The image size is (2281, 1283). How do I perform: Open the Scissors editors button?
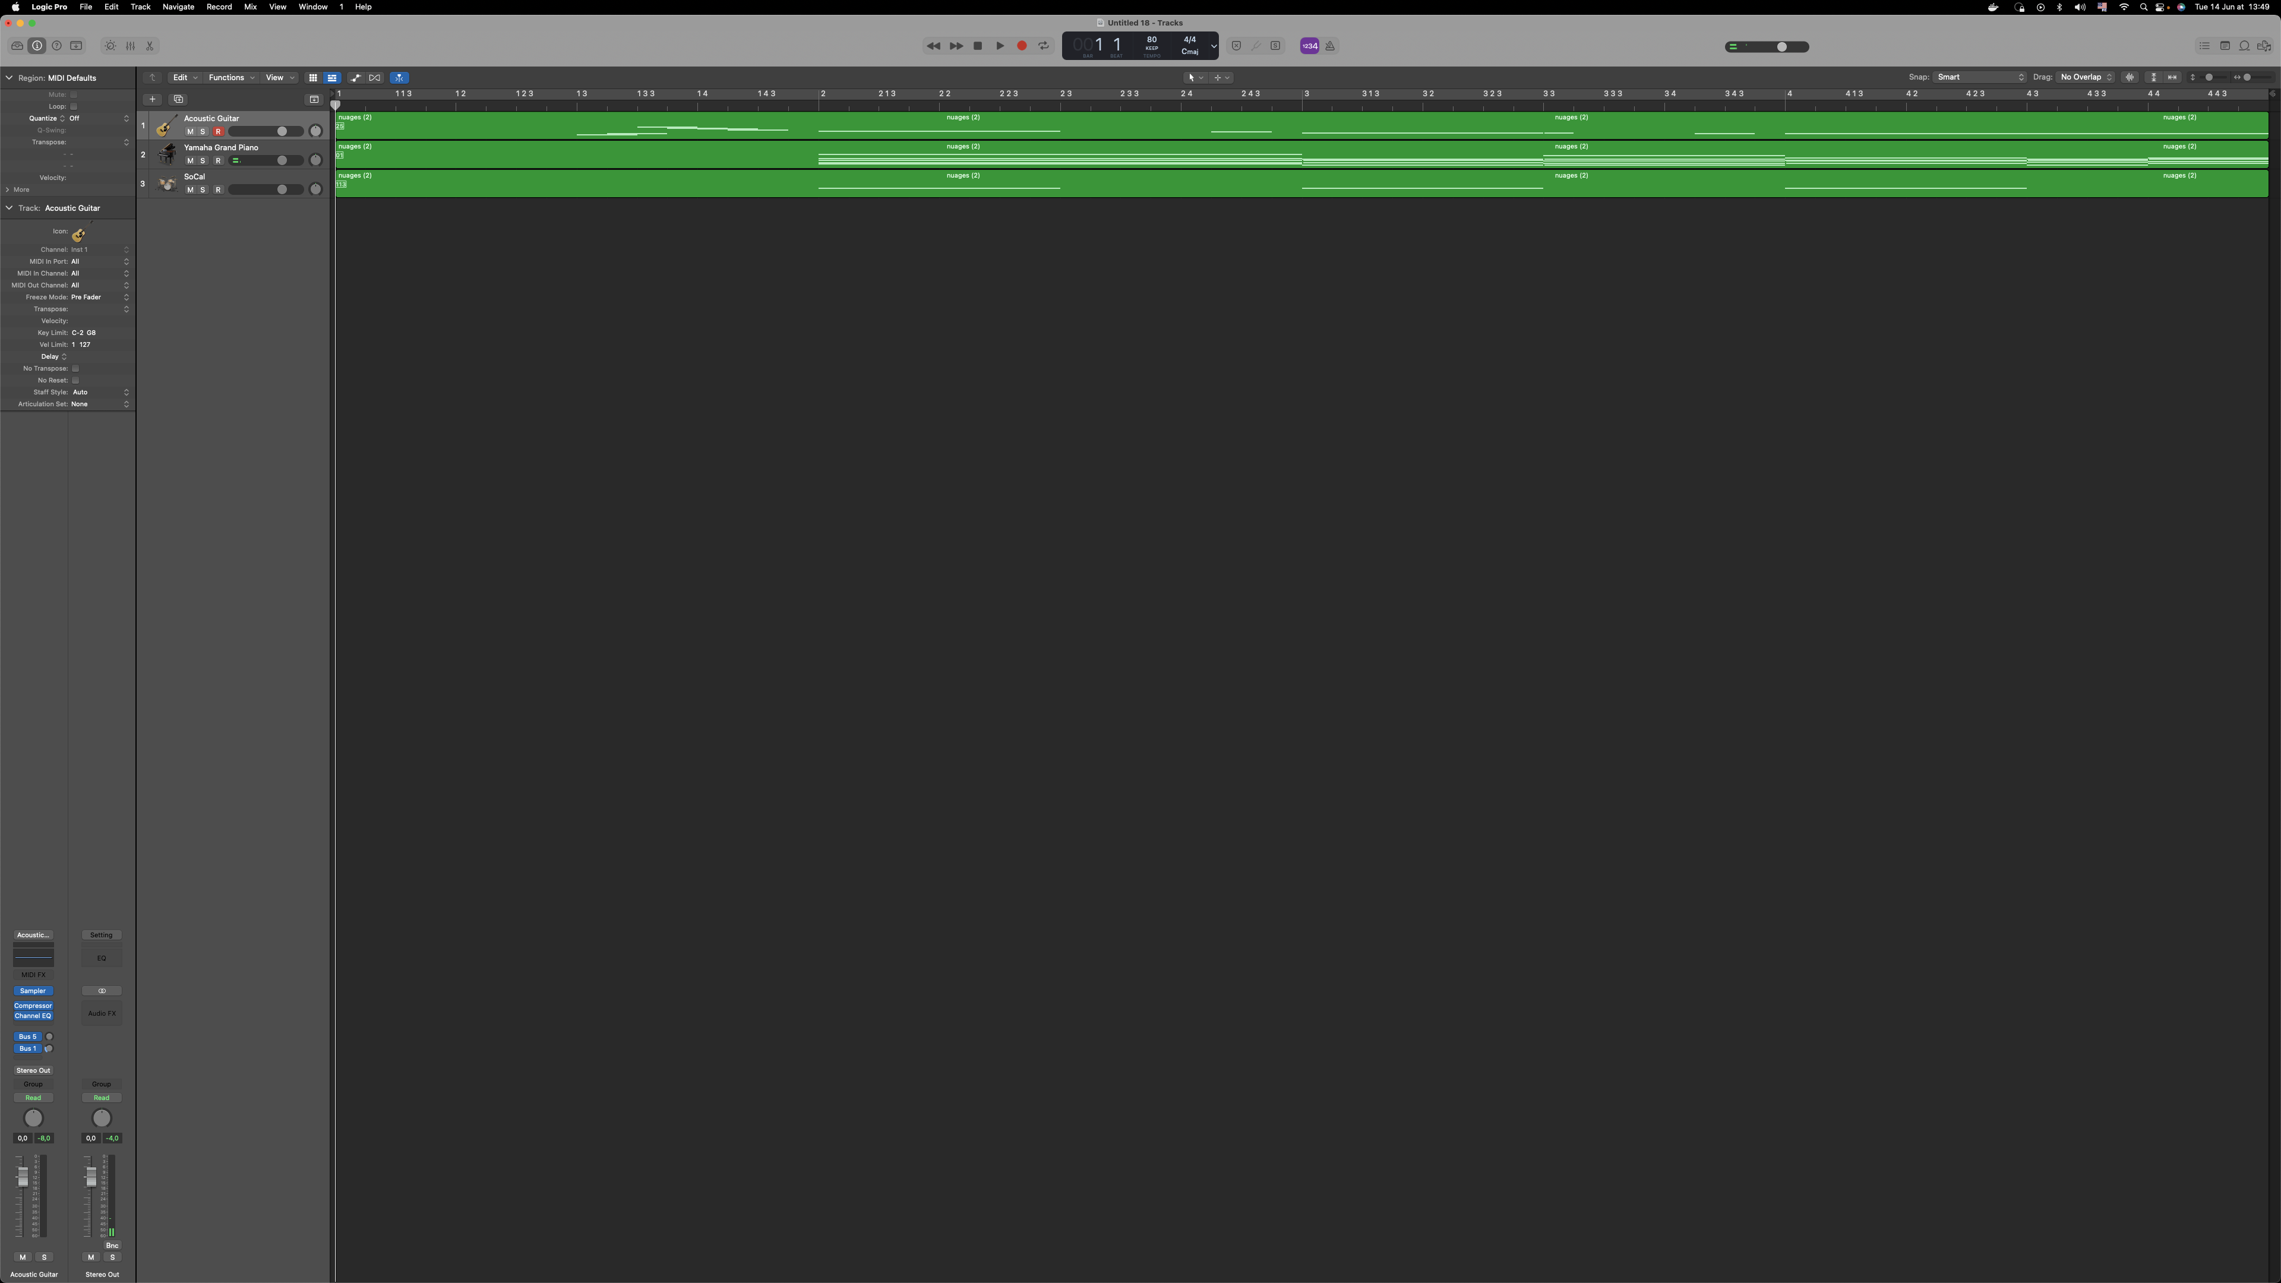coord(150,46)
